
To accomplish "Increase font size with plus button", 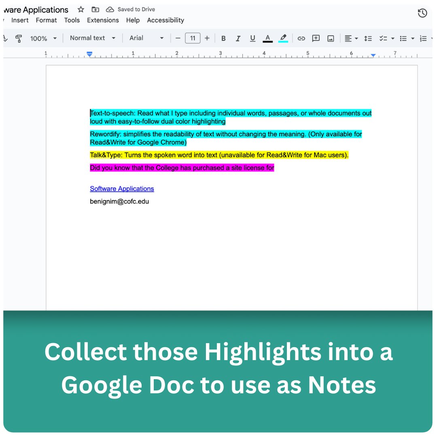I will (x=207, y=38).
